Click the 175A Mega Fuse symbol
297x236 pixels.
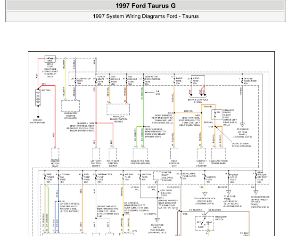[50, 59]
